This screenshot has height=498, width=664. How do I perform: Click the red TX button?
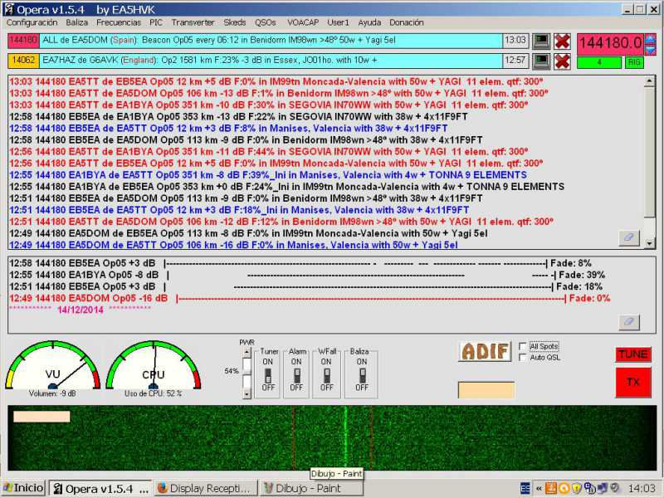tap(633, 383)
